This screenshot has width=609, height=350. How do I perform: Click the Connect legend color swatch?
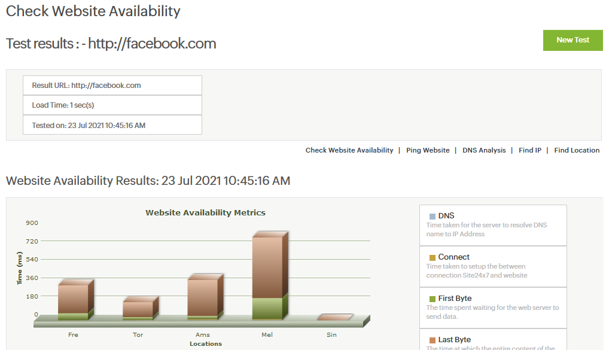click(x=433, y=257)
